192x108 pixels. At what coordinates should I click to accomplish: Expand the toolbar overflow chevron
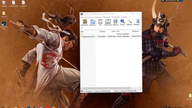[x=141, y=19]
